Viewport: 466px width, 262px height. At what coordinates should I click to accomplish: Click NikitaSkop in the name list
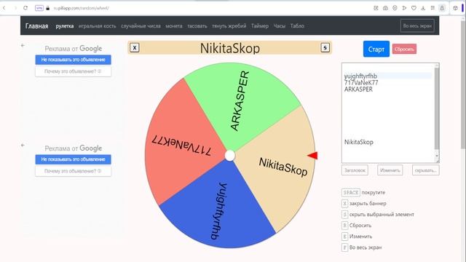point(359,142)
